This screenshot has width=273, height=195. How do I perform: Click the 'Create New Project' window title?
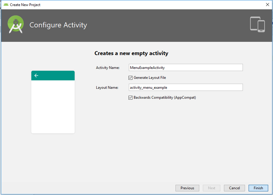tap(25, 5)
